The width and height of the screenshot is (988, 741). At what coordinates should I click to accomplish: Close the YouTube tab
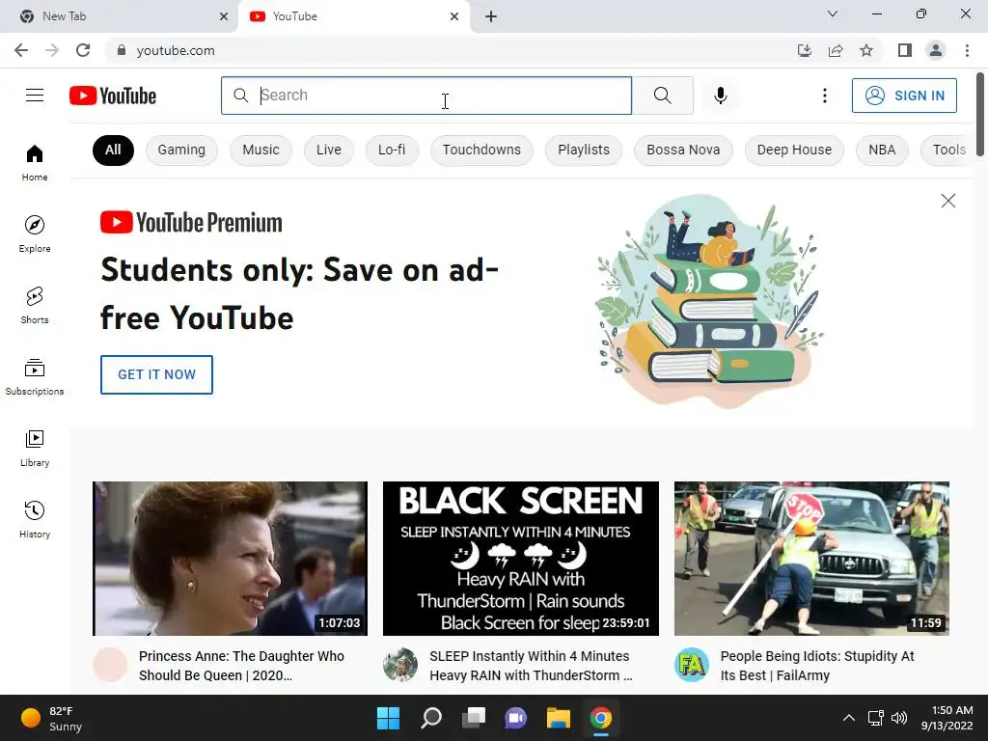454,16
